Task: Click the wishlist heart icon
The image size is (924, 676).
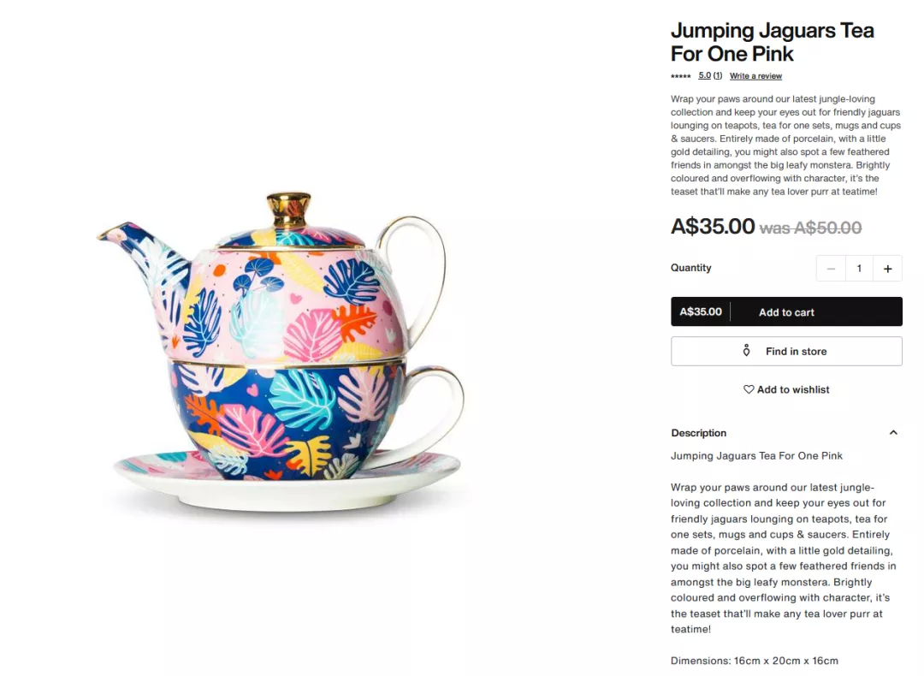Action: tap(749, 389)
